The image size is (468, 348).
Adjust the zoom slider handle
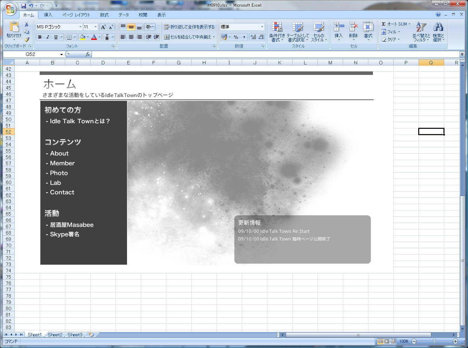435,341
